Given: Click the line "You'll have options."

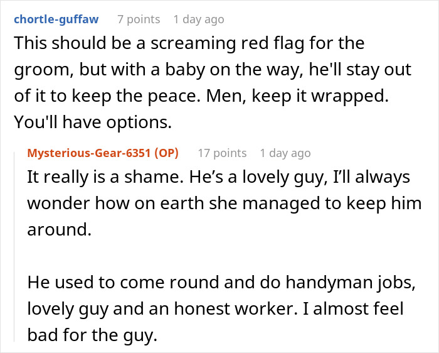Looking at the screenshot, I should (92, 122).
